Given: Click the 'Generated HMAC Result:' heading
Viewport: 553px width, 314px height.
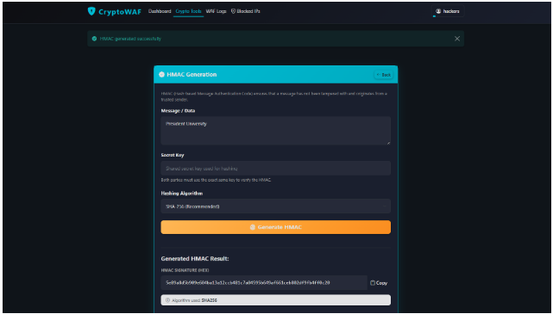Looking at the screenshot, I should coord(195,259).
